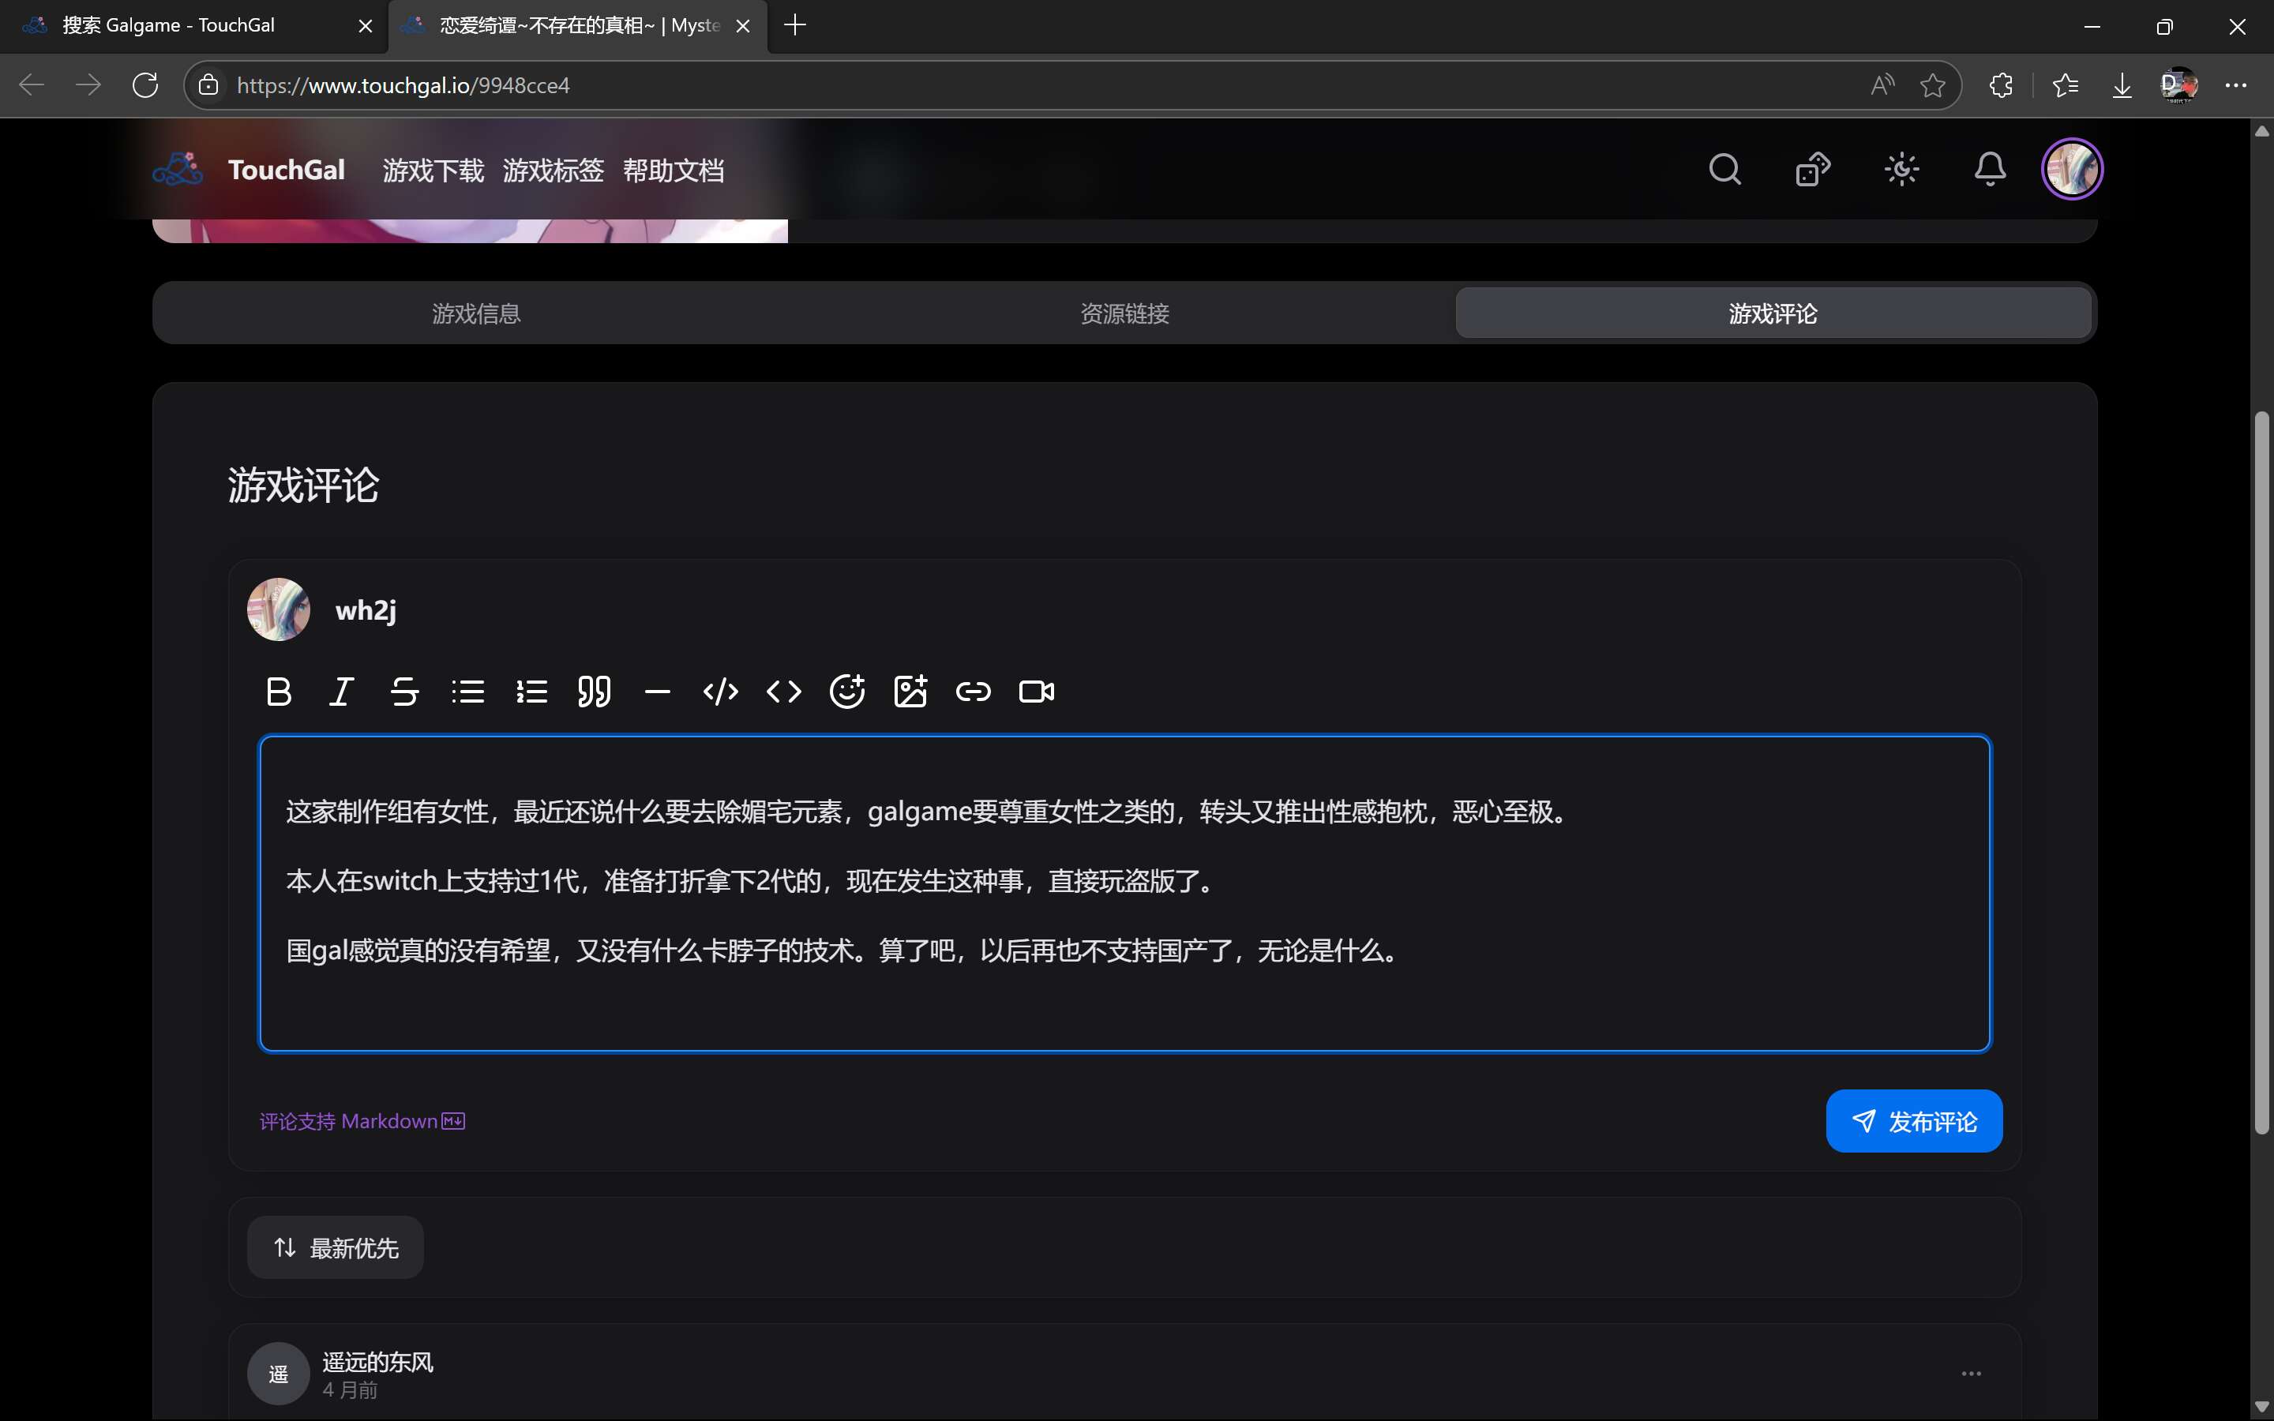Screen dimensions: 2274x1421
Task: Open the 游戏下载 menu
Action: [x=433, y=170]
